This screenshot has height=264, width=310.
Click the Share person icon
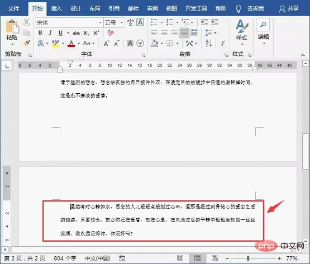(x=282, y=9)
